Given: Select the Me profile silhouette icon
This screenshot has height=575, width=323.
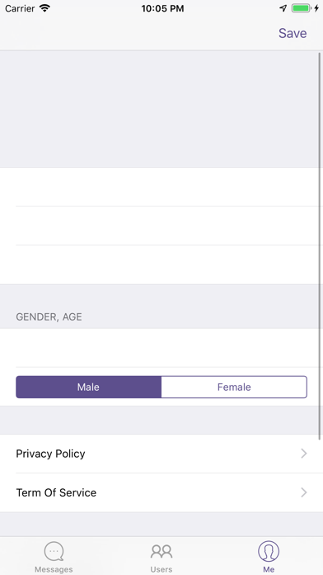Looking at the screenshot, I should [269, 551].
